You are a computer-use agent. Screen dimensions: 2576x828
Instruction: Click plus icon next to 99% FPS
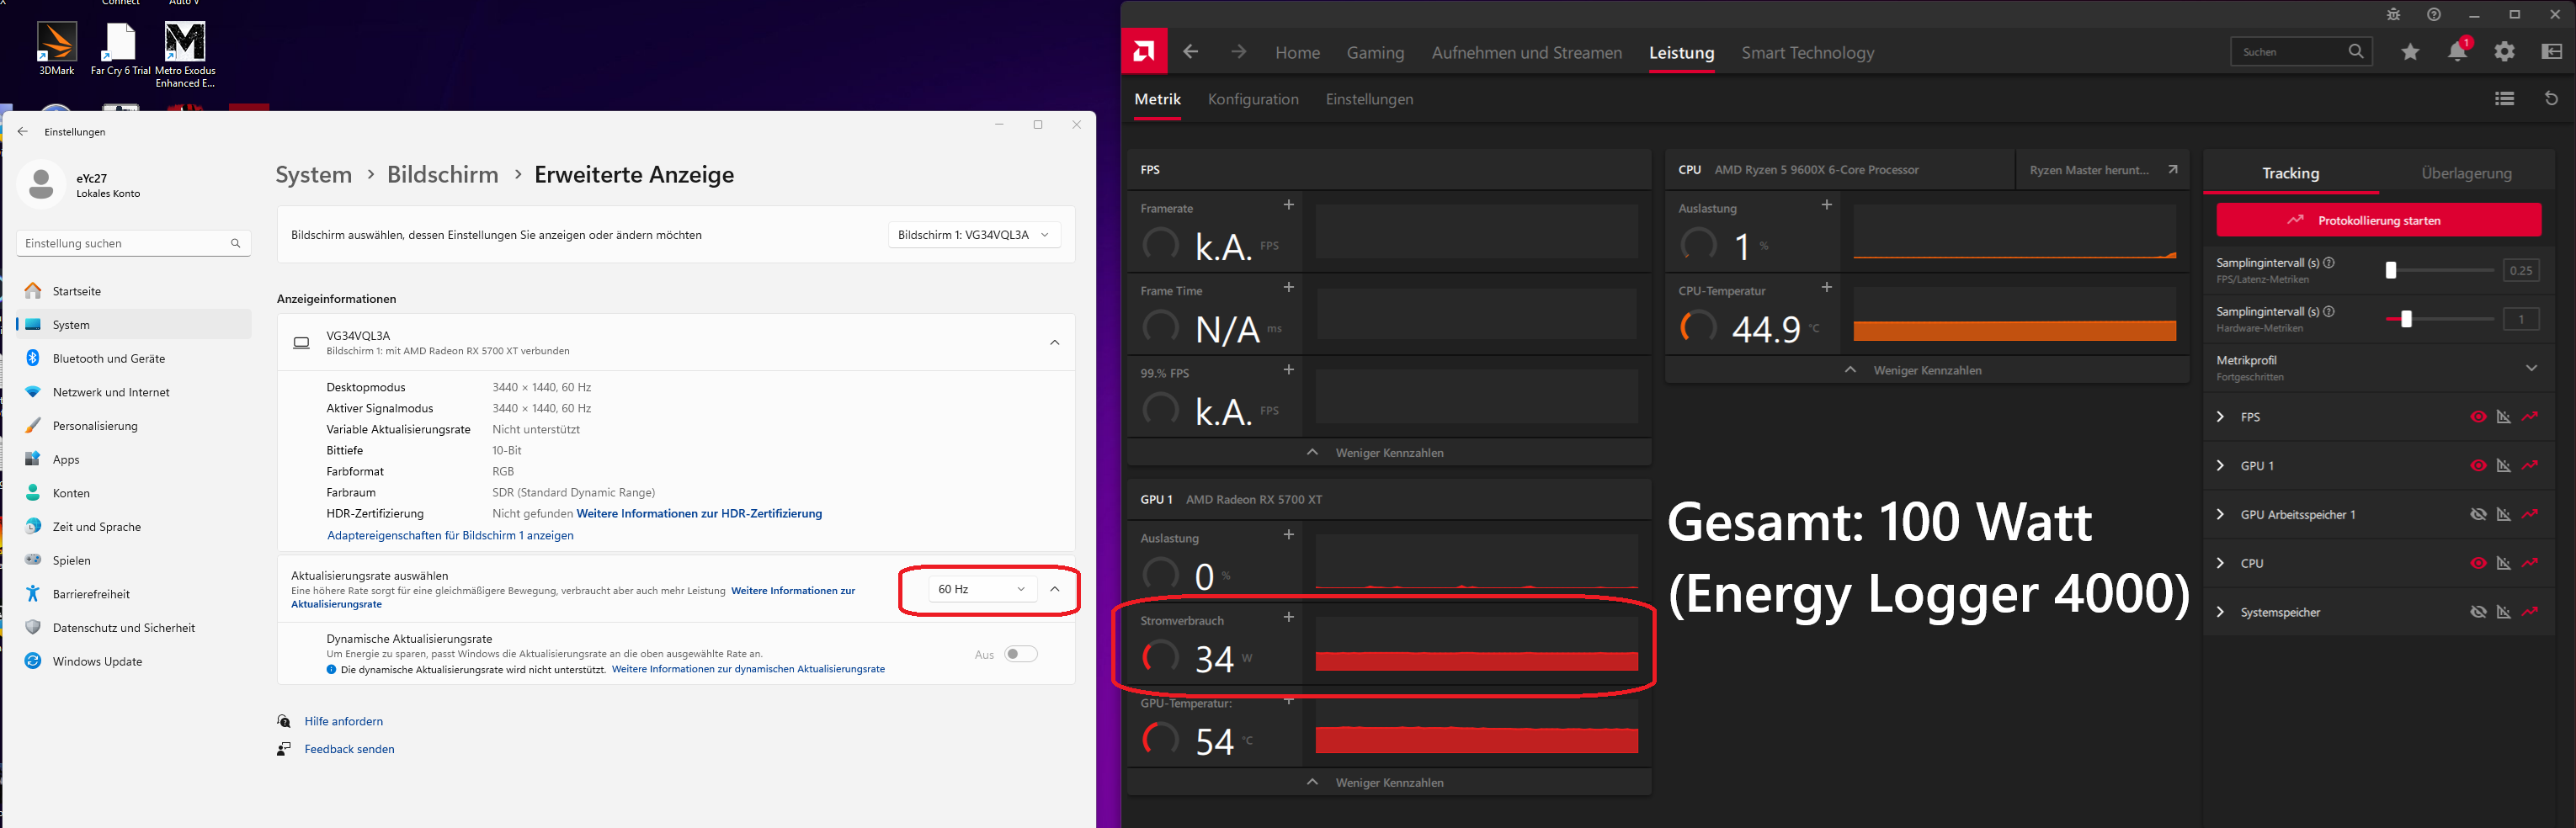pyautogui.click(x=1289, y=370)
